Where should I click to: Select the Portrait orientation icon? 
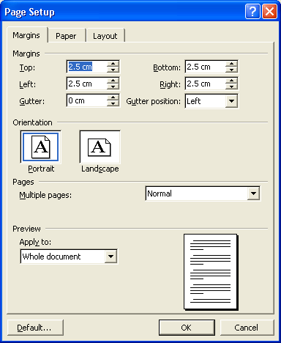[41, 147]
